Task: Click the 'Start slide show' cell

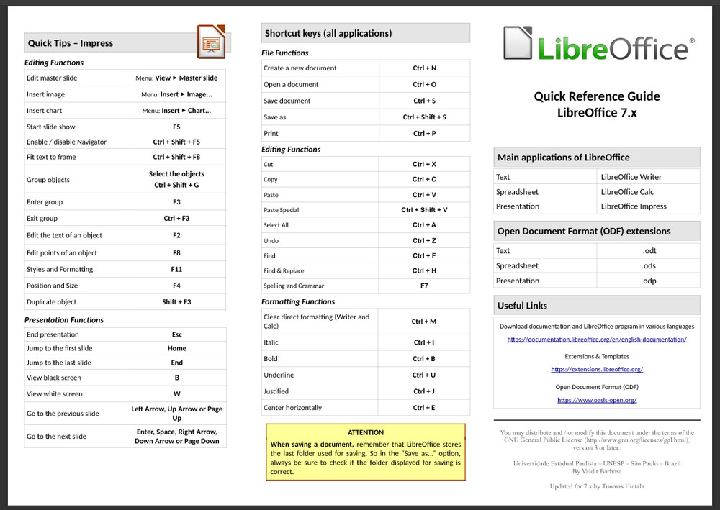Action: click(76, 127)
